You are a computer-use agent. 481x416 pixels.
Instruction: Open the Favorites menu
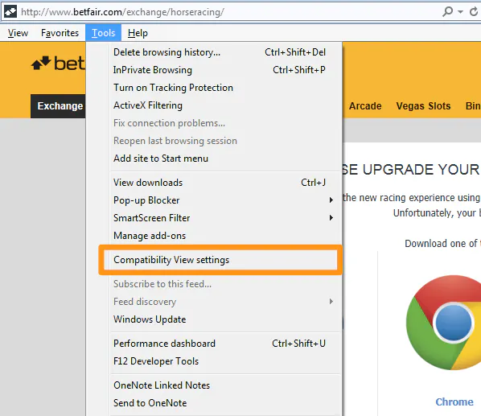pyautogui.click(x=60, y=33)
